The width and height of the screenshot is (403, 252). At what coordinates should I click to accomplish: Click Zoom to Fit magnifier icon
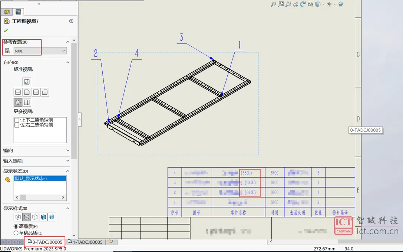(x=273, y=4)
